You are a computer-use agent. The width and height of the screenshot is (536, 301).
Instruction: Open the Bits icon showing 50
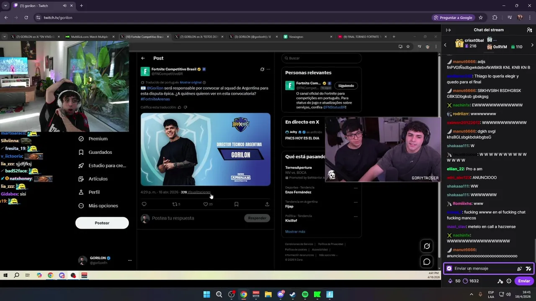point(454,281)
